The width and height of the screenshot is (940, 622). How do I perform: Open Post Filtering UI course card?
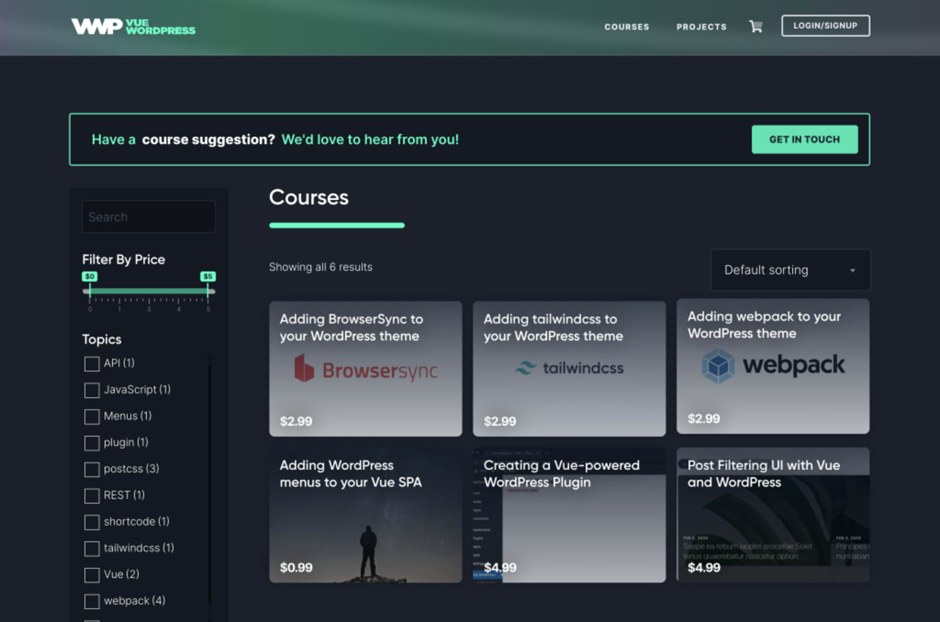[x=773, y=514]
